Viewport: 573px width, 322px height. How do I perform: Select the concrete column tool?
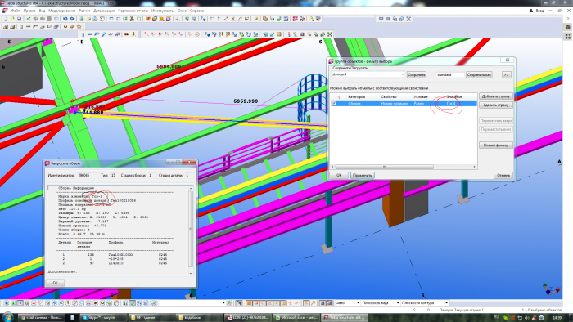(x=21, y=27)
